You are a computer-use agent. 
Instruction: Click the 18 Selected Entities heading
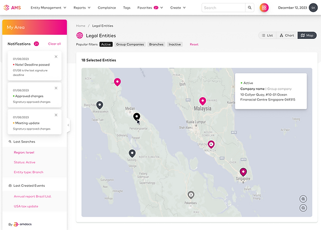click(x=99, y=60)
